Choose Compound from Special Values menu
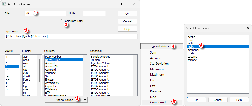The width and height of the screenshot is (252, 106). point(162,102)
